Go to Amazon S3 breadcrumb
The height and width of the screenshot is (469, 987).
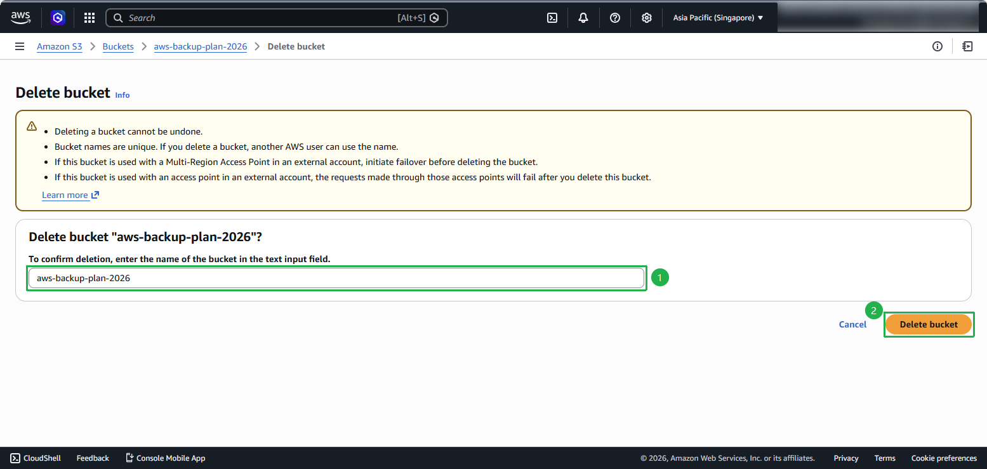pos(60,46)
